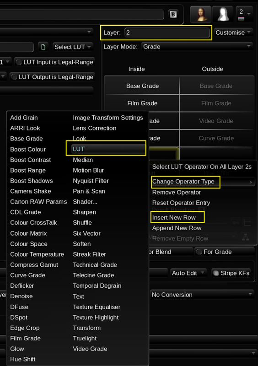Screen dimensions: 258x366
Task: Toggle LUT Input is Legal-Range
Action: point(54,62)
